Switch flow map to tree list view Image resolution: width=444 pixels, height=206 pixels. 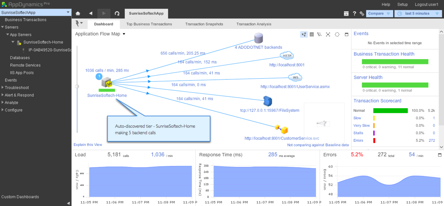[x=320, y=34]
